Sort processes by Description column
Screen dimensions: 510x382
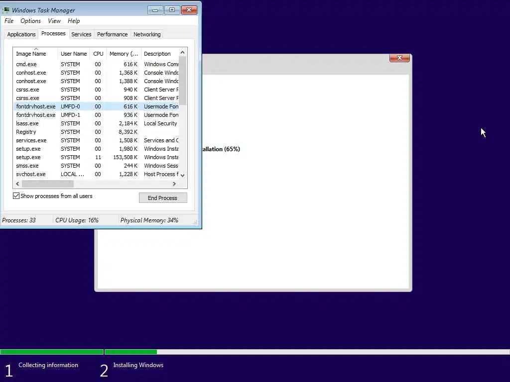coord(160,54)
